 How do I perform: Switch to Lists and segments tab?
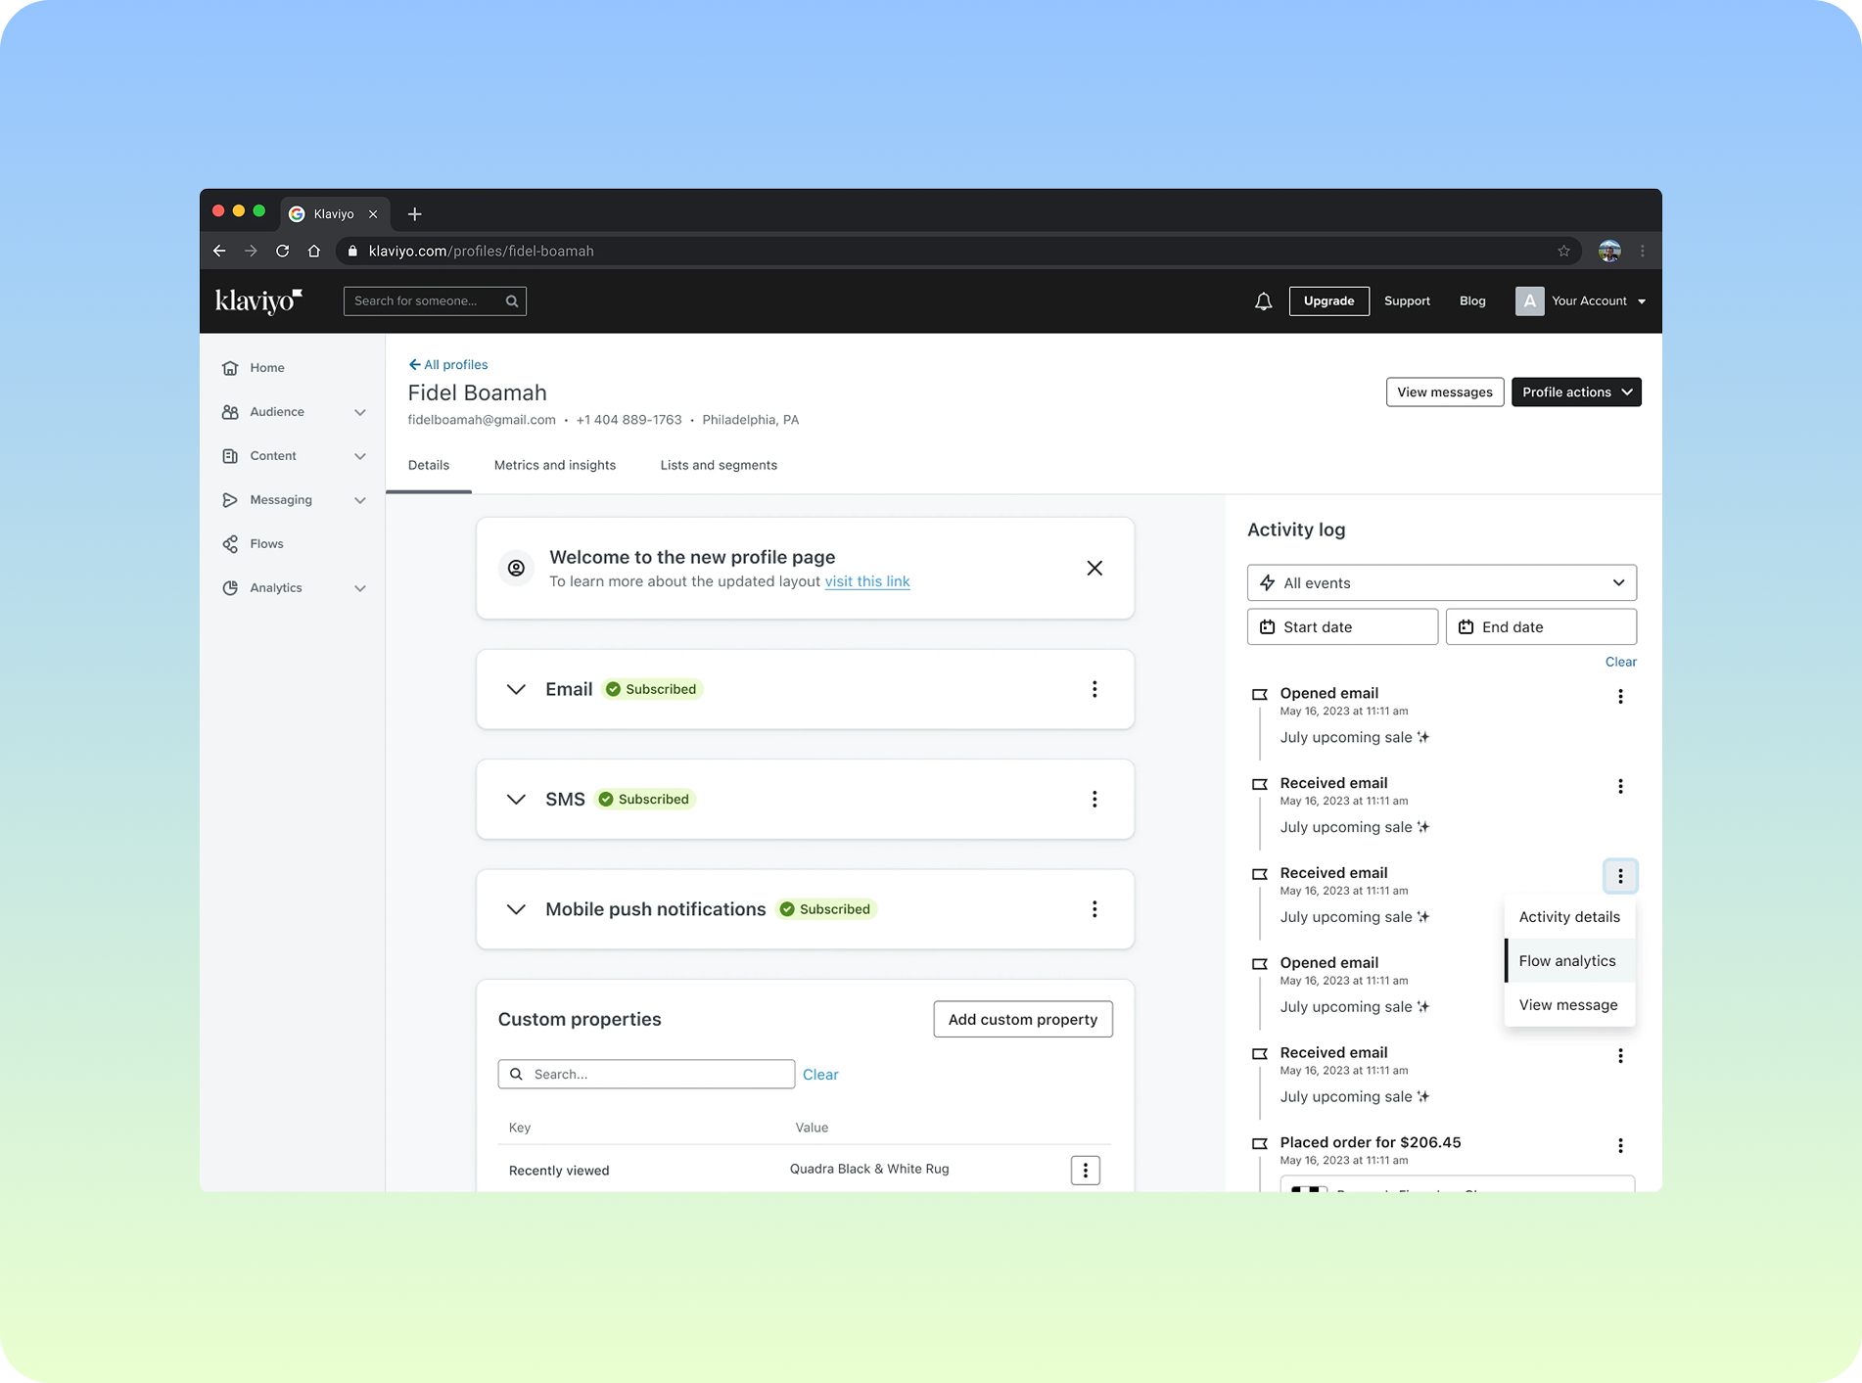click(x=718, y=465)
